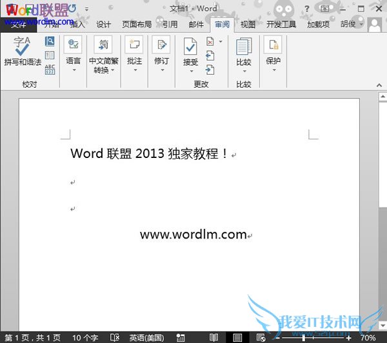This screenshot has height=343, width=387.
Task: Expand the Track Changes (修订) dropdown arrow
Action: click(x=163, y=70)
